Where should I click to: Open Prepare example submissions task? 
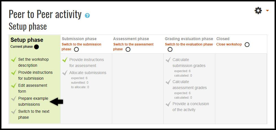coord(33,101)
